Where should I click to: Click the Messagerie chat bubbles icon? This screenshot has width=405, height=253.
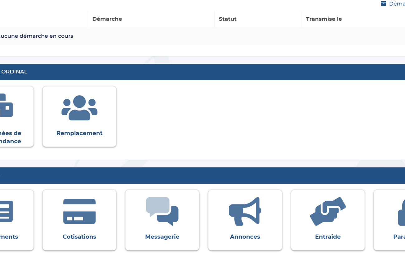pos(162,211)
